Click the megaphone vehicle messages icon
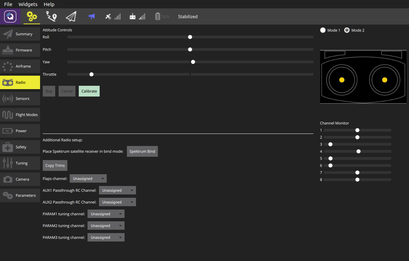 point(92,16)
